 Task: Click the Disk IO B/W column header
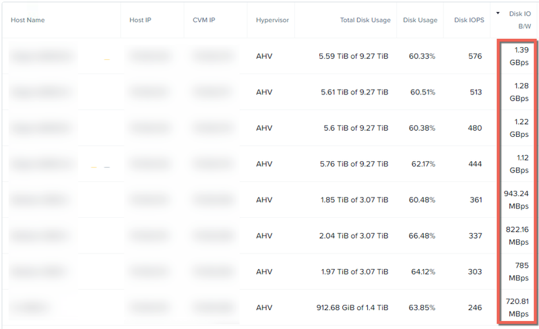point(519,20)
